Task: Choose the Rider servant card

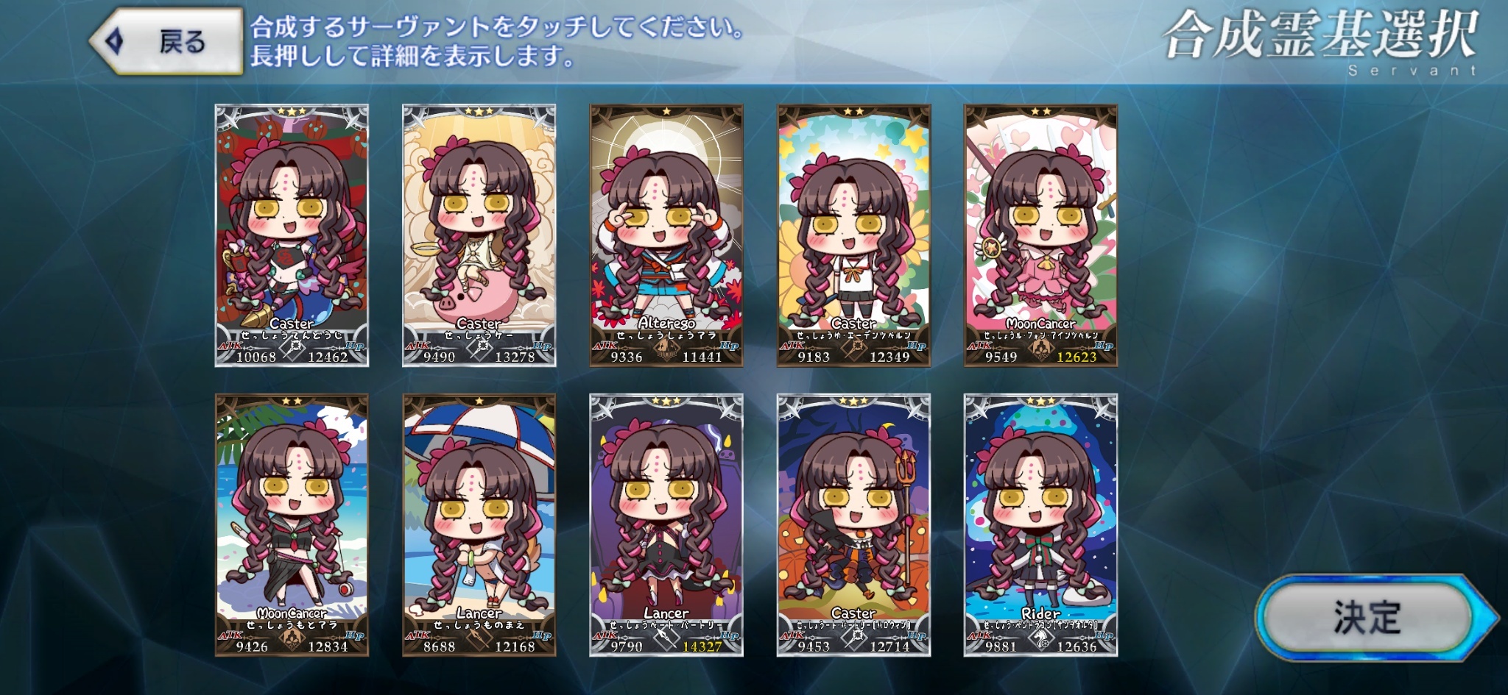Action: pyautogui.click(x=1041, y=525)
